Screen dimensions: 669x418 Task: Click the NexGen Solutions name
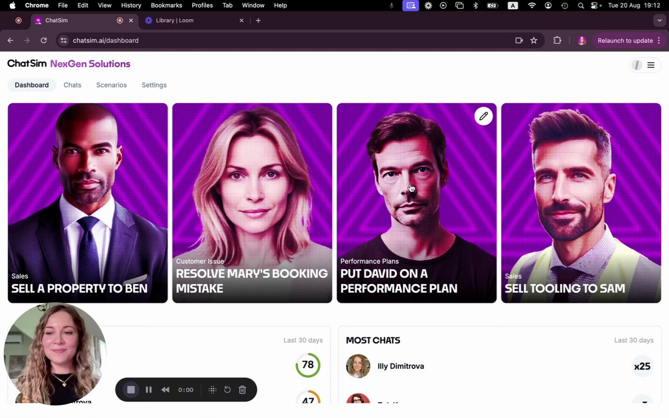click(90, 64)
